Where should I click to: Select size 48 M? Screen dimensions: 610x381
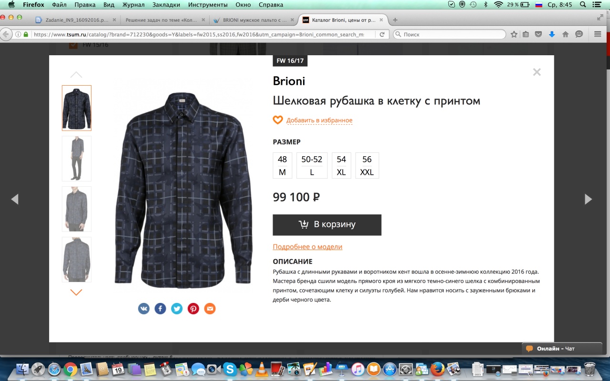pyautogui.click(x=282, y=165)
